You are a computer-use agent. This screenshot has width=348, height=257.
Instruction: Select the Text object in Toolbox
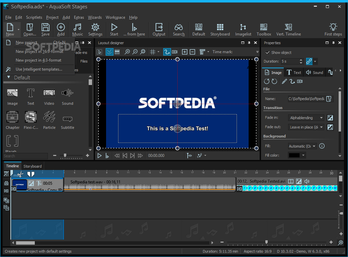click(x=31, y=97)
